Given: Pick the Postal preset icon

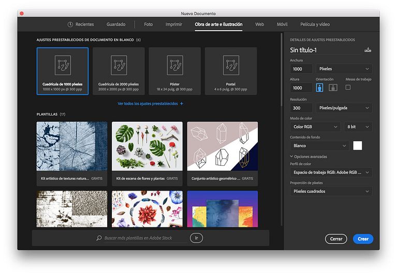Looking at the screenshot, I should [x=231, y=65].
